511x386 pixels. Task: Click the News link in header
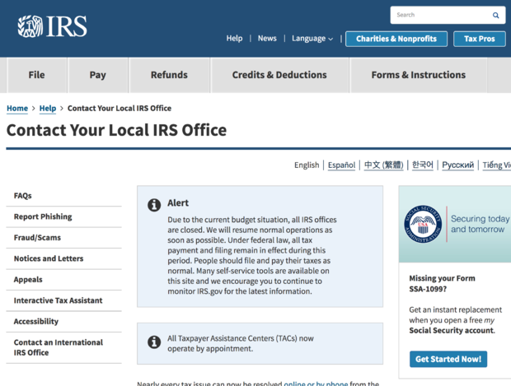click(267, 39)
